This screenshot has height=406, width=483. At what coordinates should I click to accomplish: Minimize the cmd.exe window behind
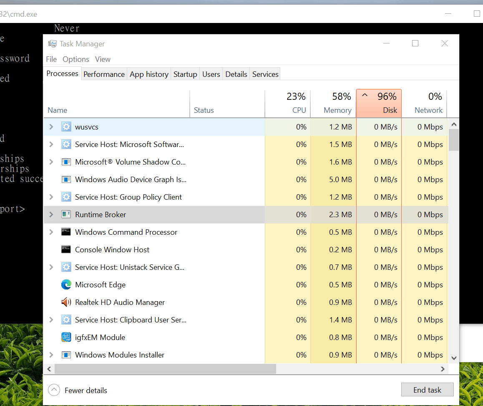[448, 13]
